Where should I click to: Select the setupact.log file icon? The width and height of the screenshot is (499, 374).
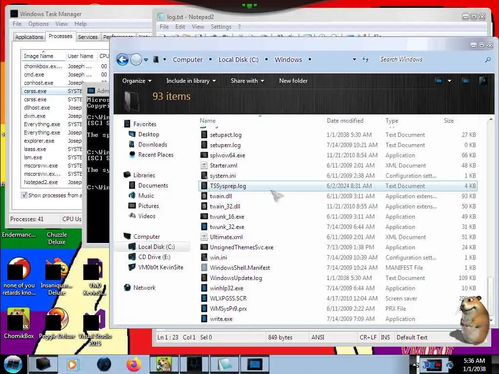tap(204, 135)
